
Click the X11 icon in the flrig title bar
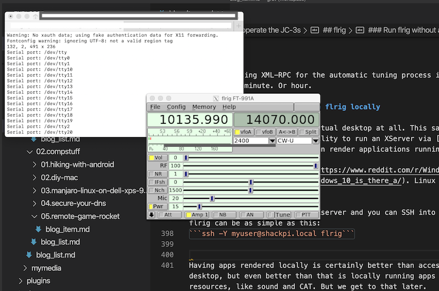216,98
